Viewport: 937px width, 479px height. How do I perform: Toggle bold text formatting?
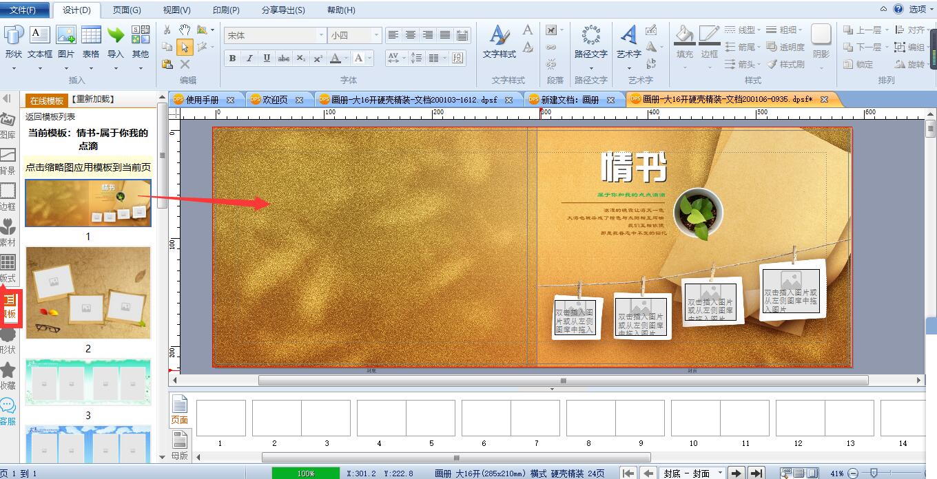click(x=232, y=58)
